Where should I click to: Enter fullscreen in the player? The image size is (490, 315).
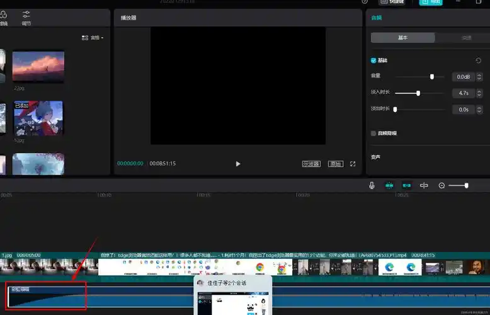click(x=353, y=164)
